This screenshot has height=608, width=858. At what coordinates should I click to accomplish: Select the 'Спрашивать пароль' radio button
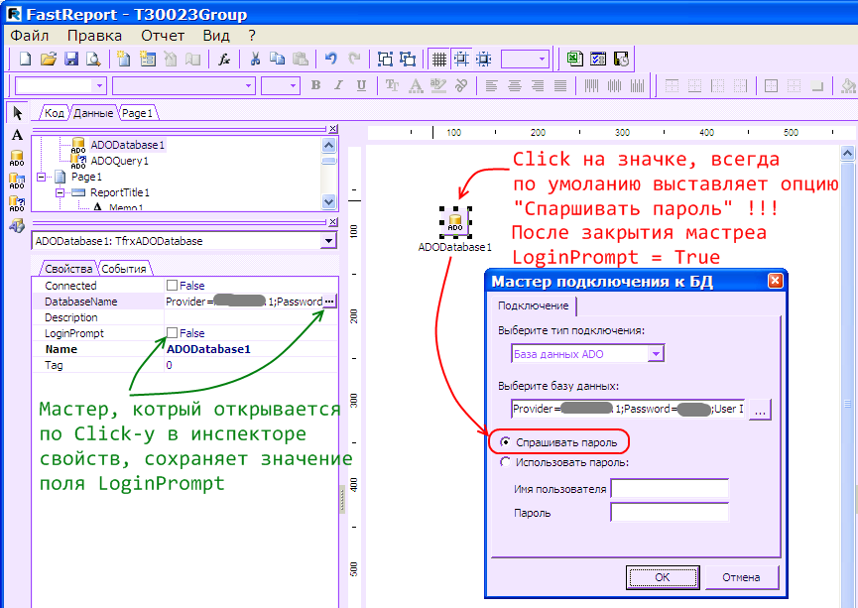[x=505, y=441]
